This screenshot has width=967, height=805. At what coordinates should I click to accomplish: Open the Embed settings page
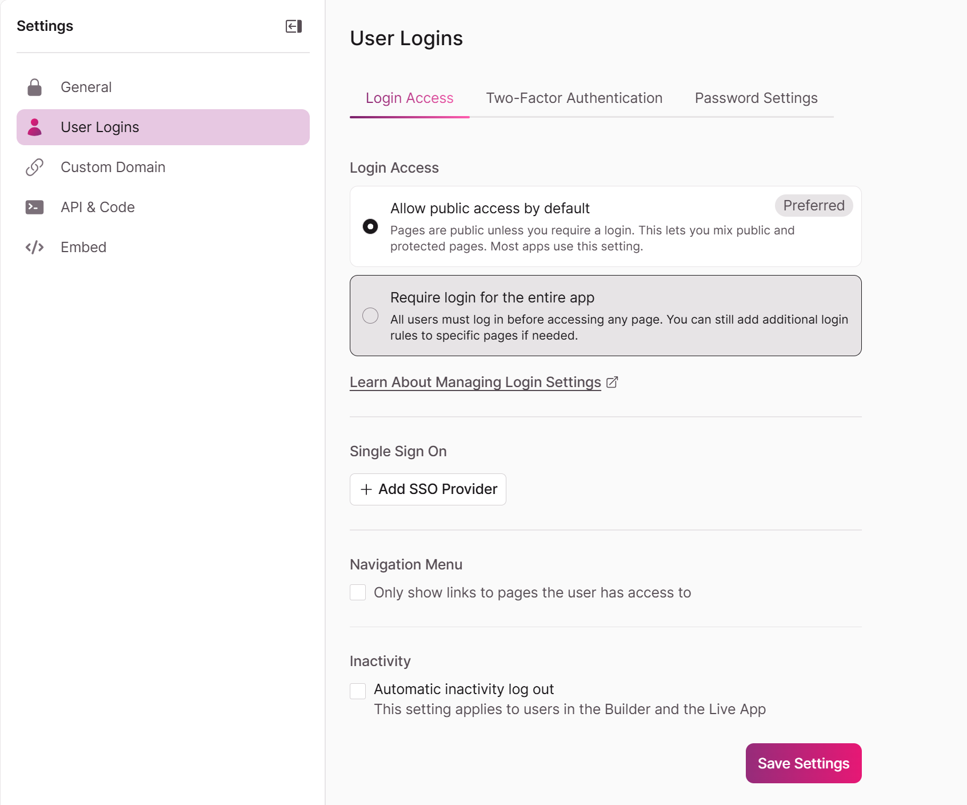[x=83, y=247]
